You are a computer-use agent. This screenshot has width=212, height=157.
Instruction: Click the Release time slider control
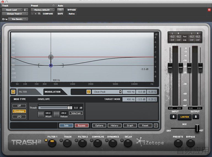pos(56,114)
